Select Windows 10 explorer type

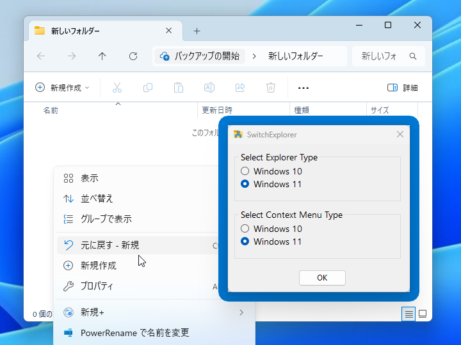[x=271, y=171]
